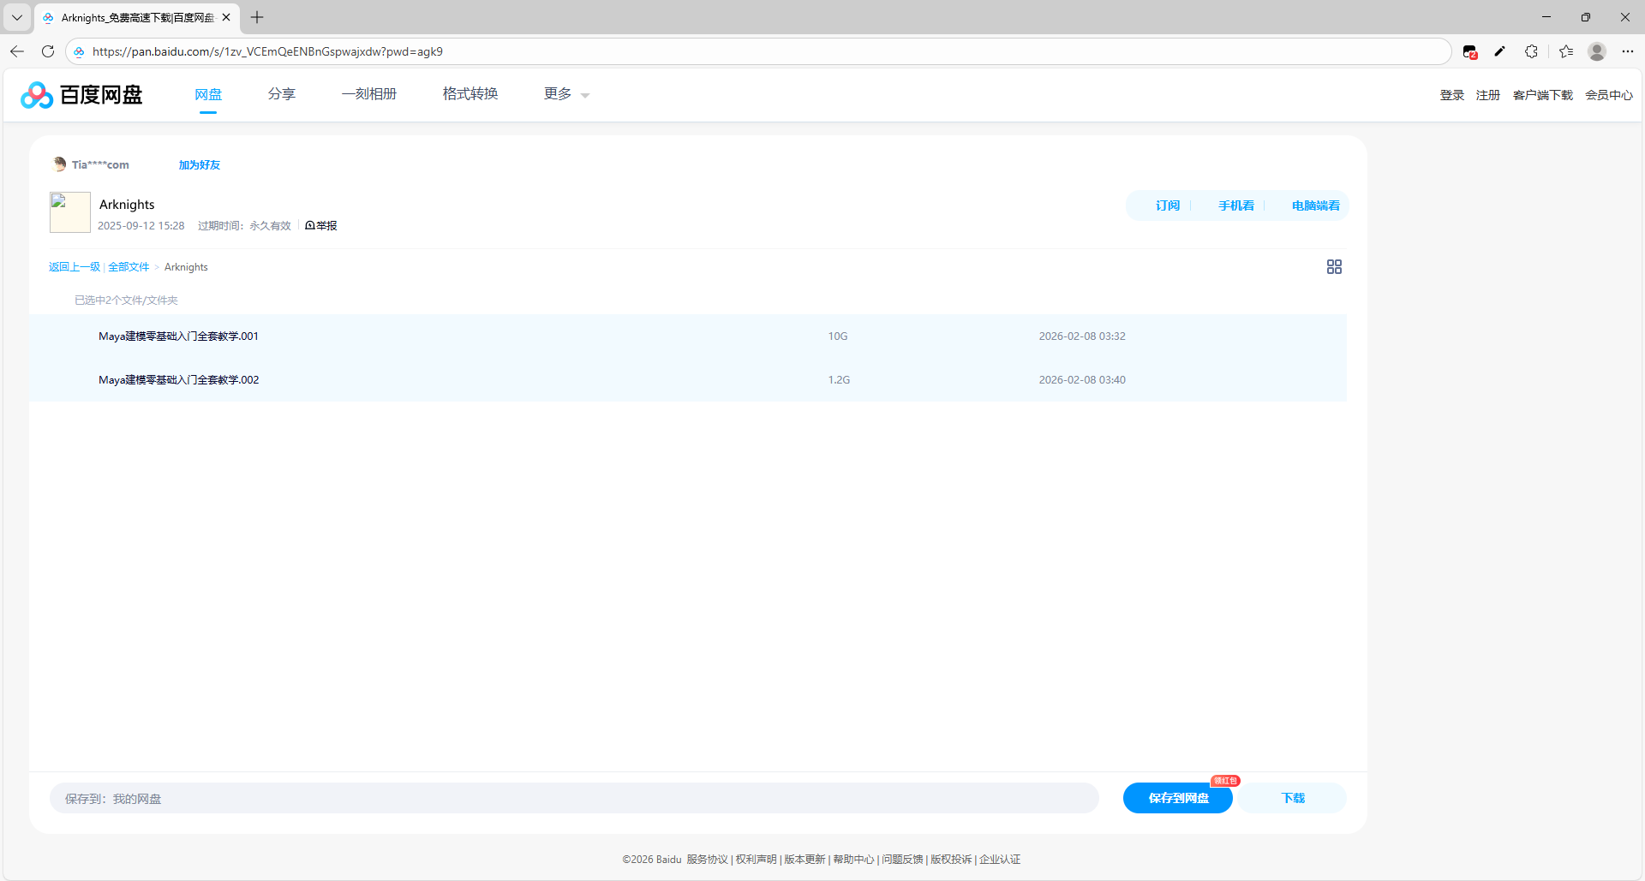The width and height of the screenshot is (1645, 881).
Task: Open the tab search chevron dropdown
Action: [17, 17]
